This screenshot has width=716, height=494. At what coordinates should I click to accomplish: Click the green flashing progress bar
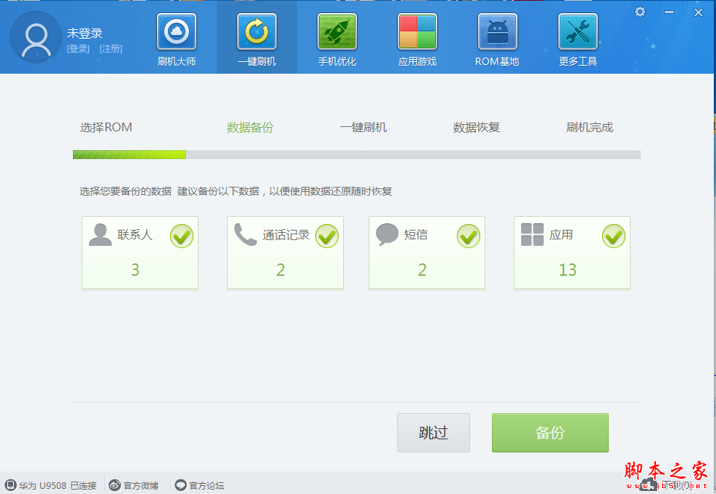click(x=130, y=155)
